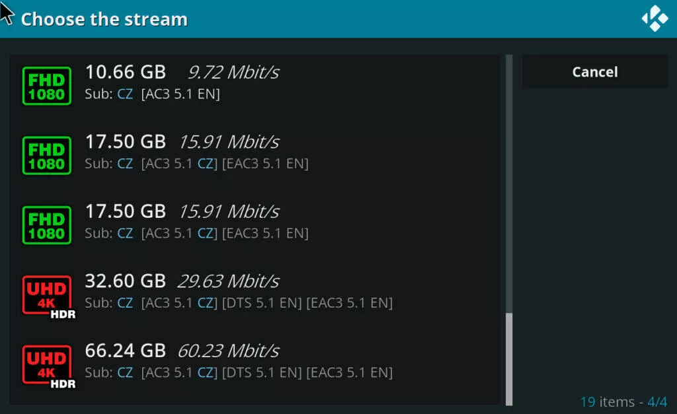This screenshot has height=414, width=677.
Task: Click the Choose the stream title
Action: click(104, 19)
